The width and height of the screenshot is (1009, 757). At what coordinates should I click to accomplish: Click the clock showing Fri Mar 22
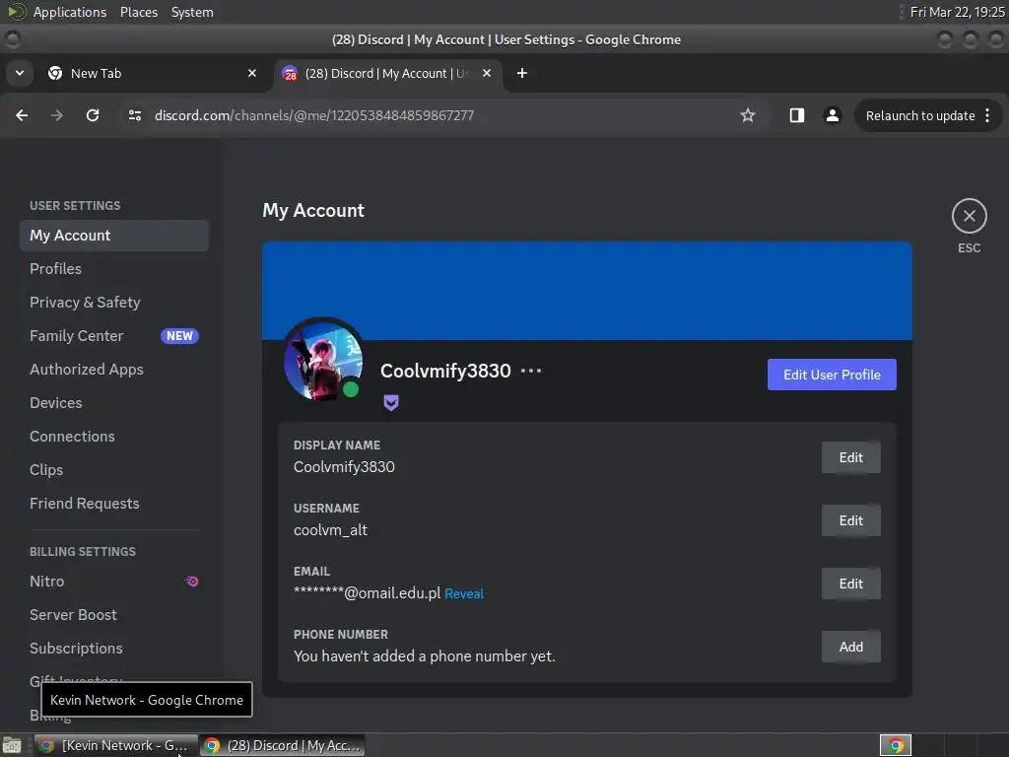point(957,12)
